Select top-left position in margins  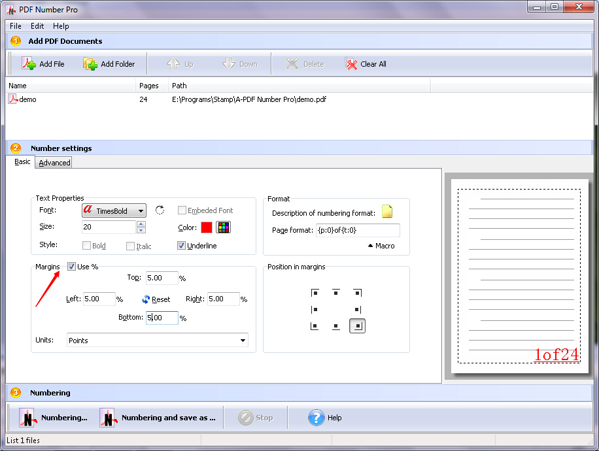click(315, 293)
